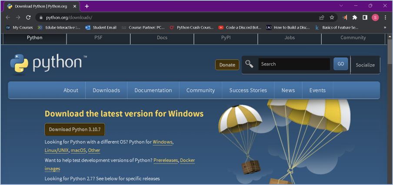
Task: Open Edube Interactive bookmark
Action: (x=59, y=27)
